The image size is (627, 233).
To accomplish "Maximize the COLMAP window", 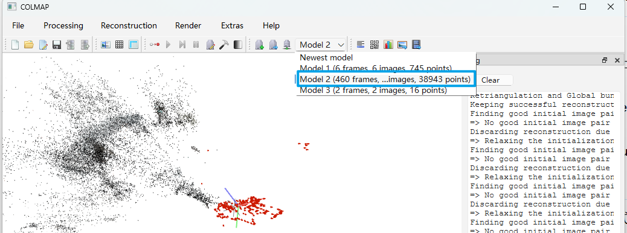I will (x=583, y=7).
